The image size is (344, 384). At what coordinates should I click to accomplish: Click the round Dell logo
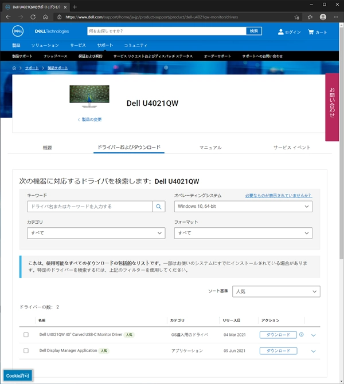pos(18,31)
